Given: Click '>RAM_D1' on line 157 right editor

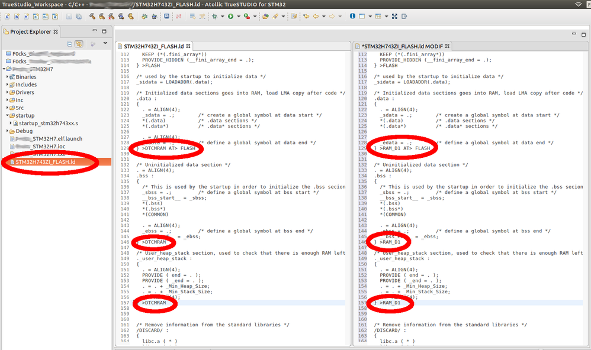Looking at the screenshot, I should [390, 303].
